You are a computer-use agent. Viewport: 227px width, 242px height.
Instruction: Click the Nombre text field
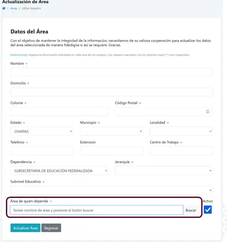click(111, 72)
